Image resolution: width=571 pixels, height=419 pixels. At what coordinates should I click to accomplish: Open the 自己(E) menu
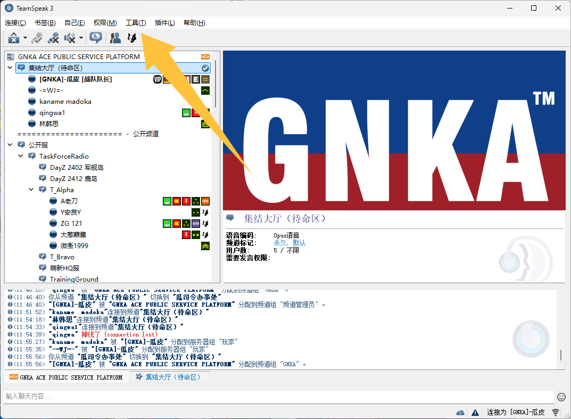pos(75,22)
